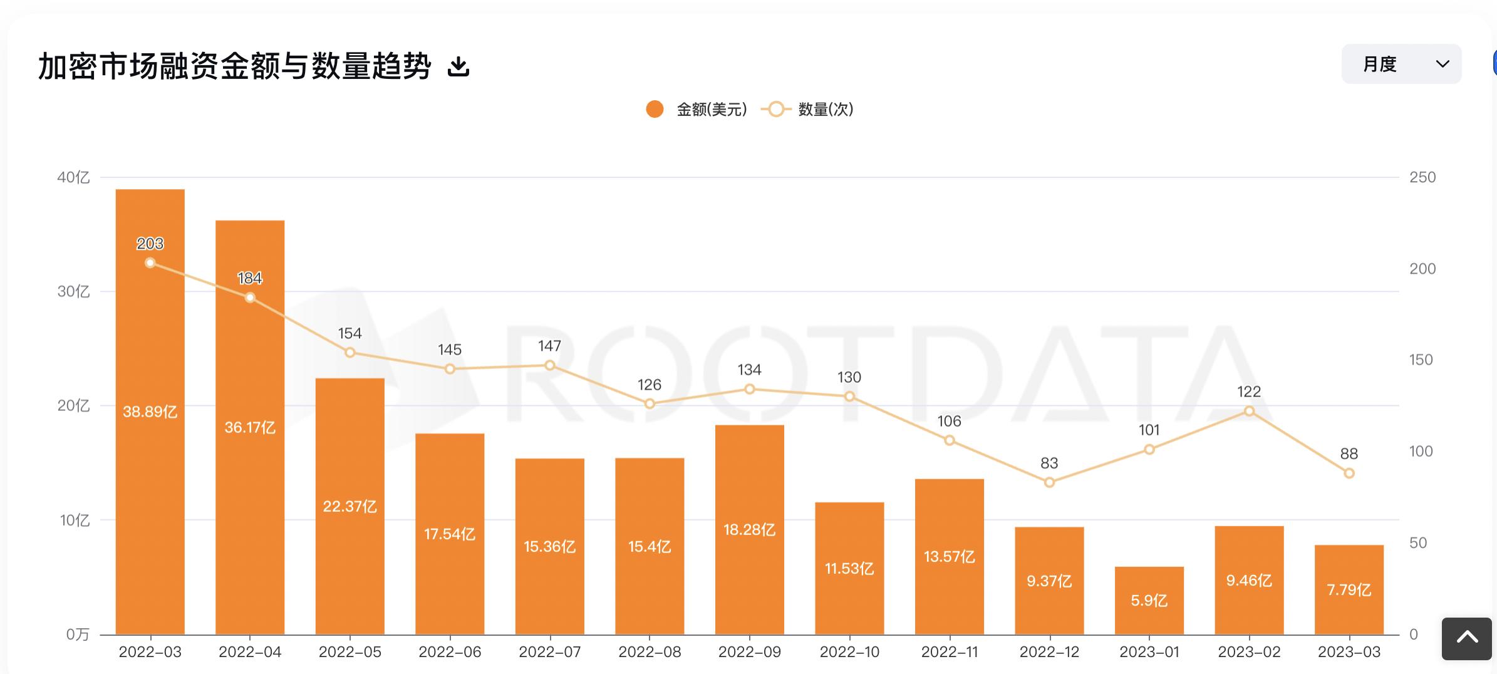Click the chevron inside the 月度 selector
The width and height of the screenshot is (1497, 674).
1442,64
